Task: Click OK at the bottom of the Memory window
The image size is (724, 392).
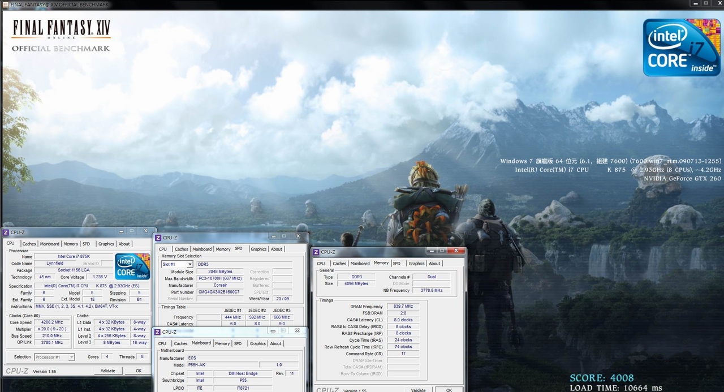Action: (x=449, y=390)
